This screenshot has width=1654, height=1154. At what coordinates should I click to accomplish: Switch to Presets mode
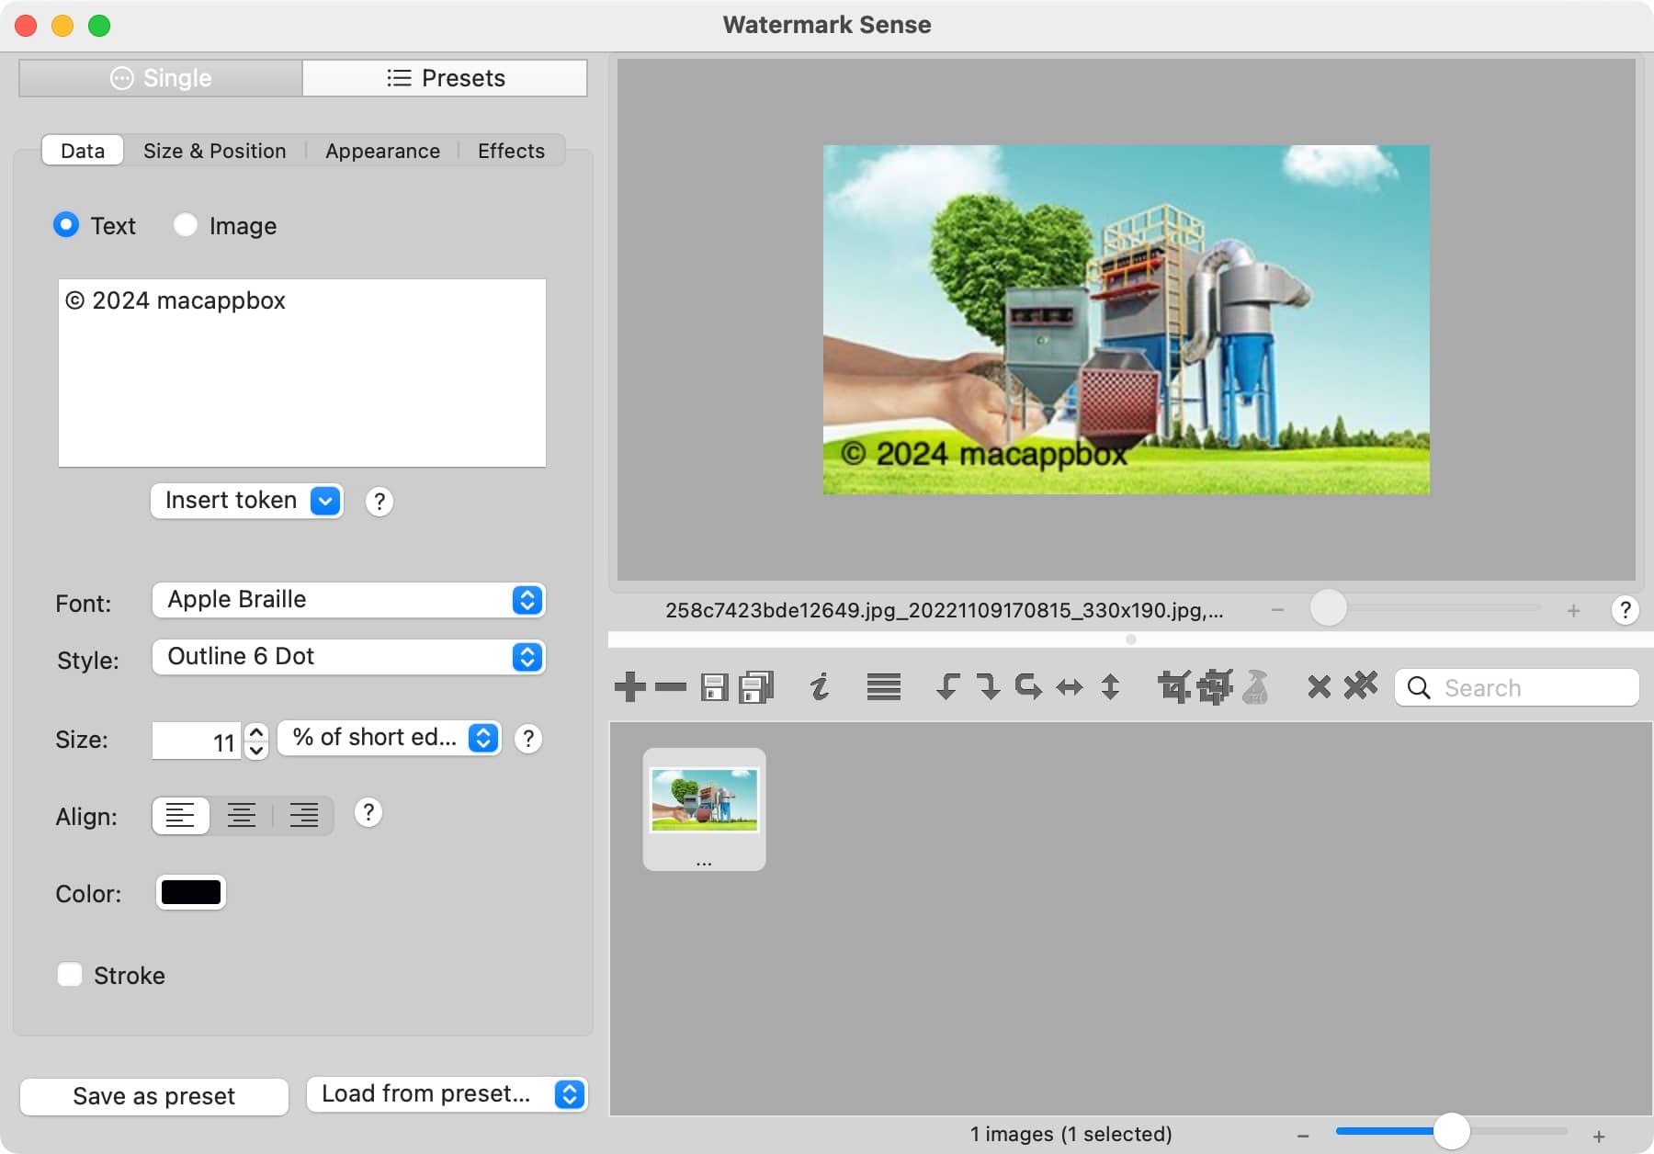pyautogui.click(x=445, y=78)
